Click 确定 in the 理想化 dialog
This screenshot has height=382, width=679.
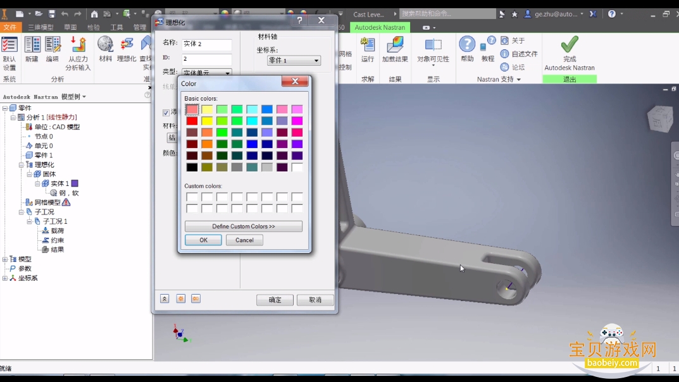tap(275, 300)
